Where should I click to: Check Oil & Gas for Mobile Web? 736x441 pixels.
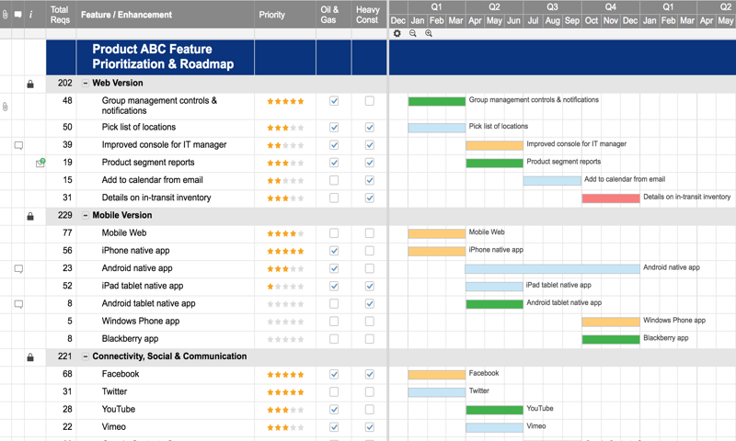pos(334,233)
